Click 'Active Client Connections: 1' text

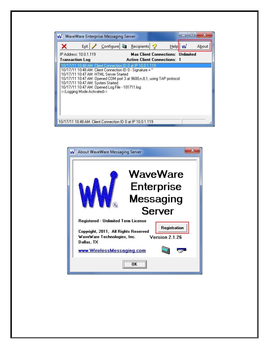pyautogui.click(x=154, y=60)
